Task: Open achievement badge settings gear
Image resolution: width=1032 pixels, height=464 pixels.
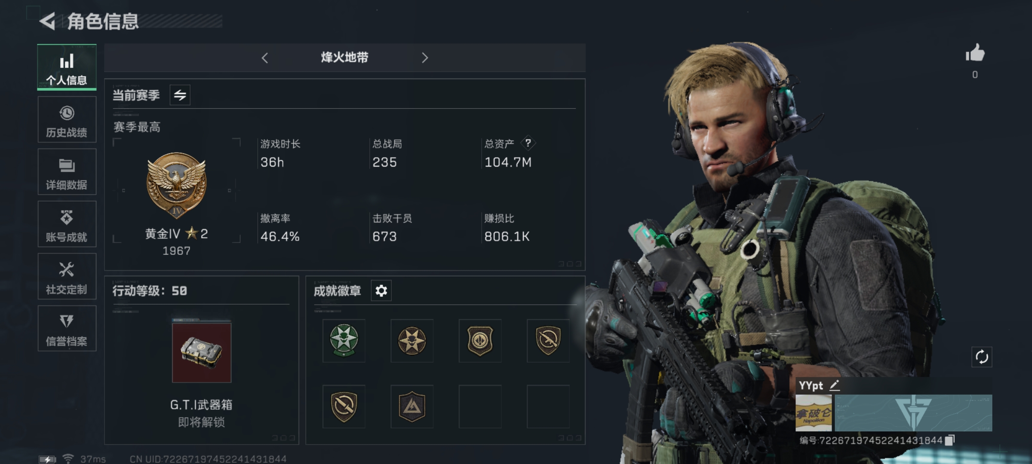Action: pos(381,291)
